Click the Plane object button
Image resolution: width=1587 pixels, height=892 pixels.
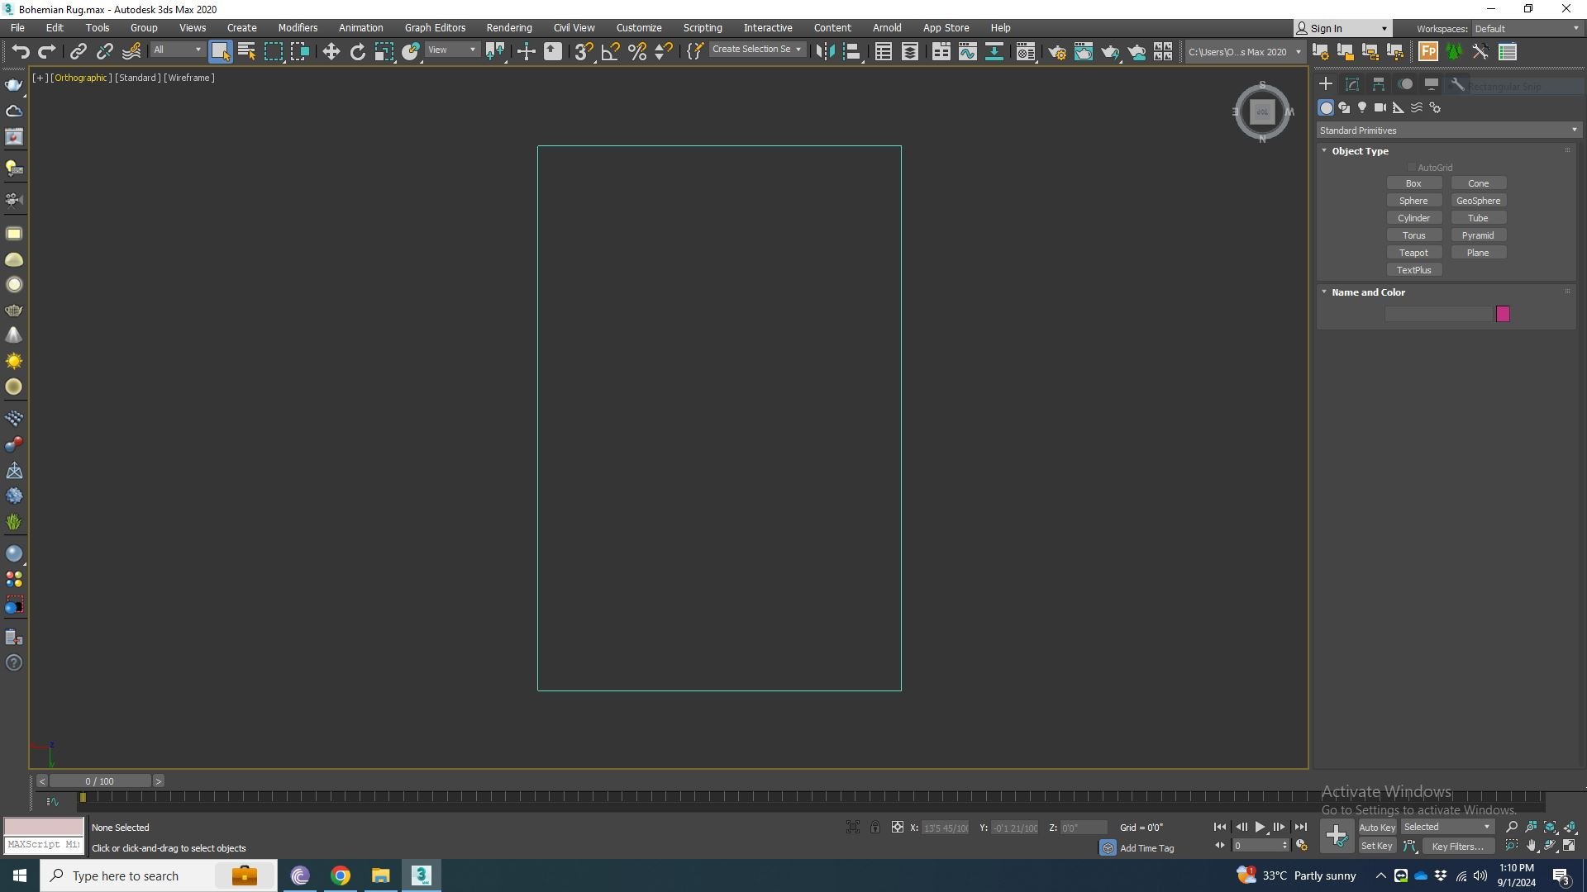point(1478,253)
